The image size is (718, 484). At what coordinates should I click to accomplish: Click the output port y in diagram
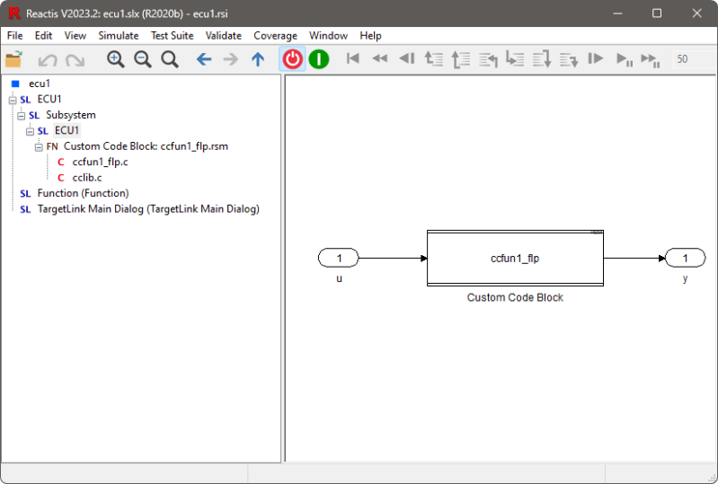point(685,258)
